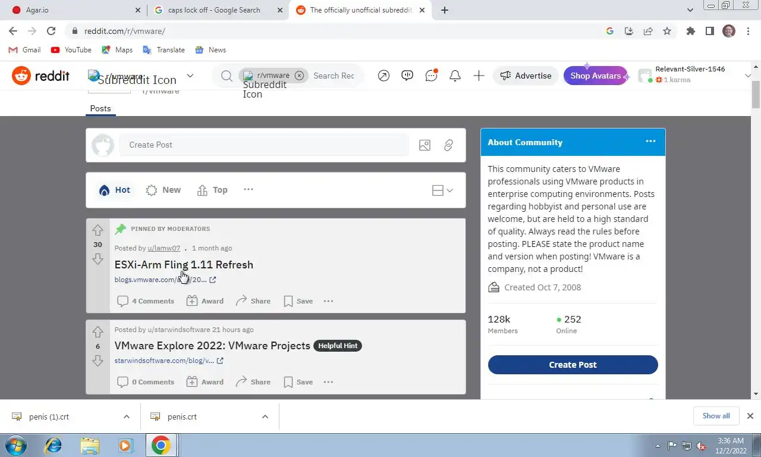761x457 pixels.
Task: Share the VMware Explore 2022 post
Action: [x=253, y=382]
